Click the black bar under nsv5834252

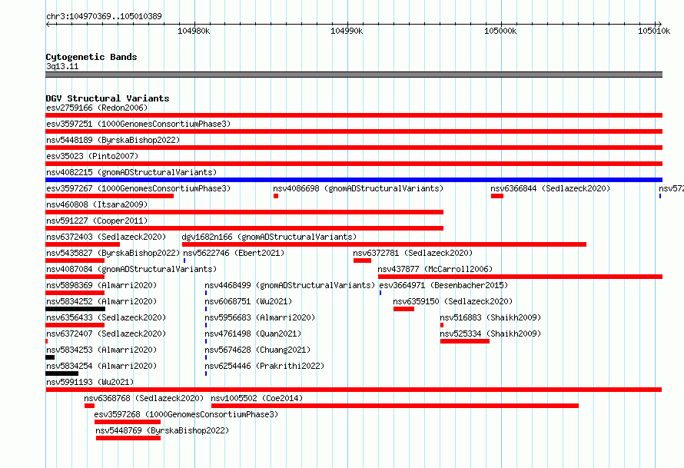75,309
